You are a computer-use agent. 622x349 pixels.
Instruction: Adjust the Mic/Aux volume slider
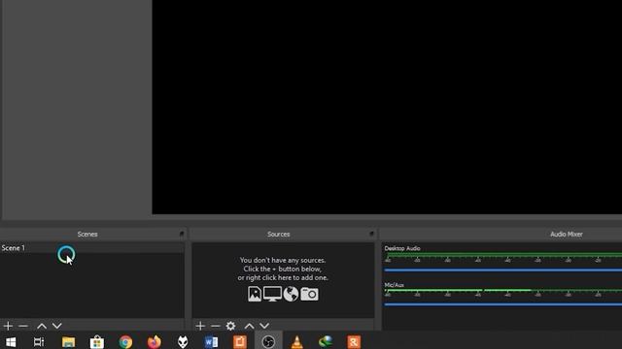point(503,304)
